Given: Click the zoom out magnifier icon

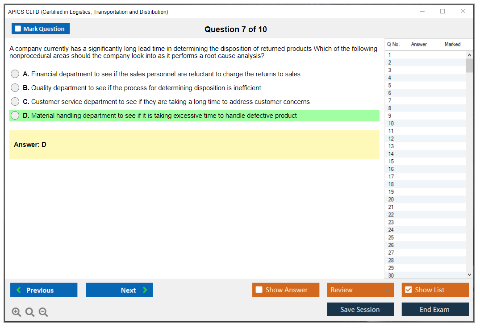Looking at the screenshot, I should click(x=43, y=312).
